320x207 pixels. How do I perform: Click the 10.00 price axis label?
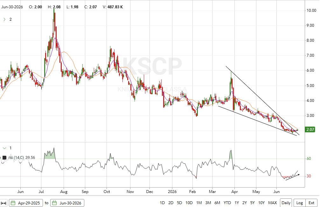(311, 11)
